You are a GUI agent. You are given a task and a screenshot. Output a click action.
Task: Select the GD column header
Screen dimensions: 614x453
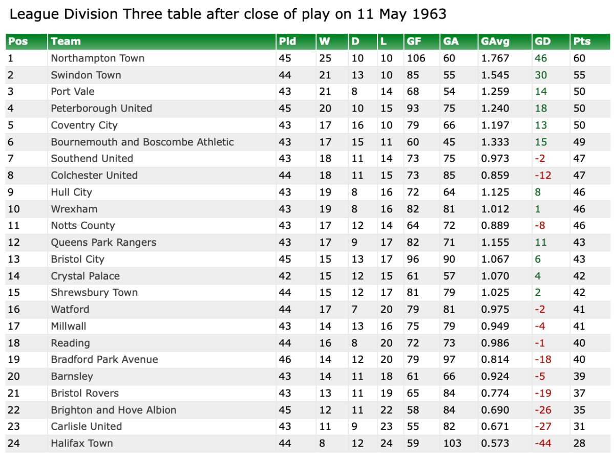click(x=542, y=41)
